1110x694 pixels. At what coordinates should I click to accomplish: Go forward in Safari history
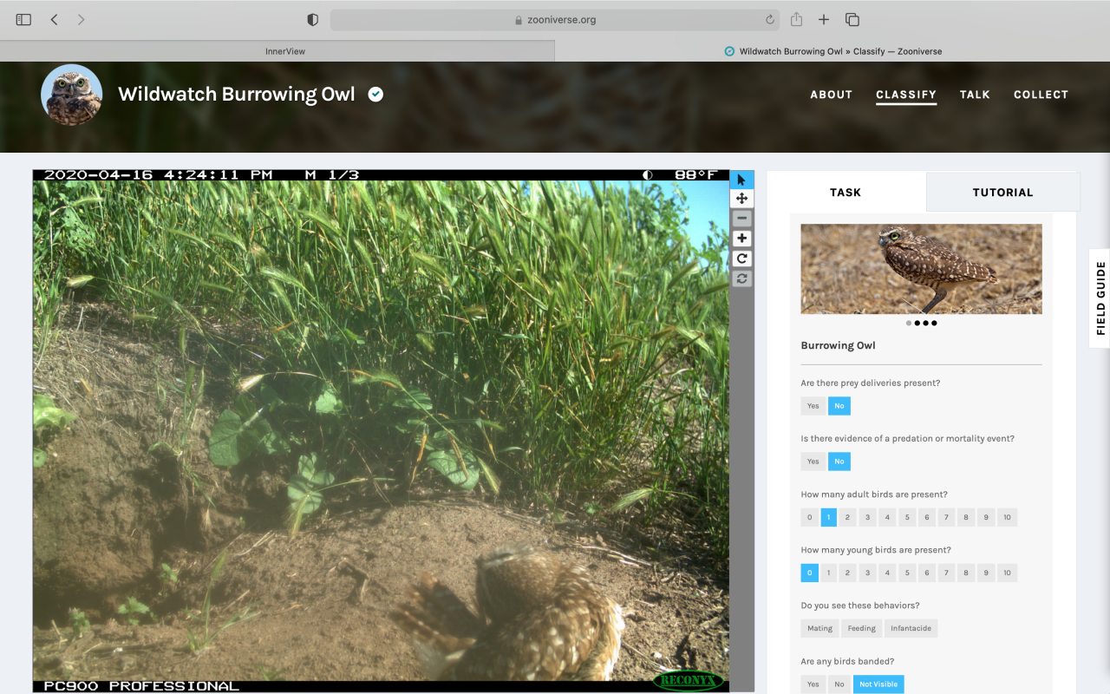click(81, 19)
